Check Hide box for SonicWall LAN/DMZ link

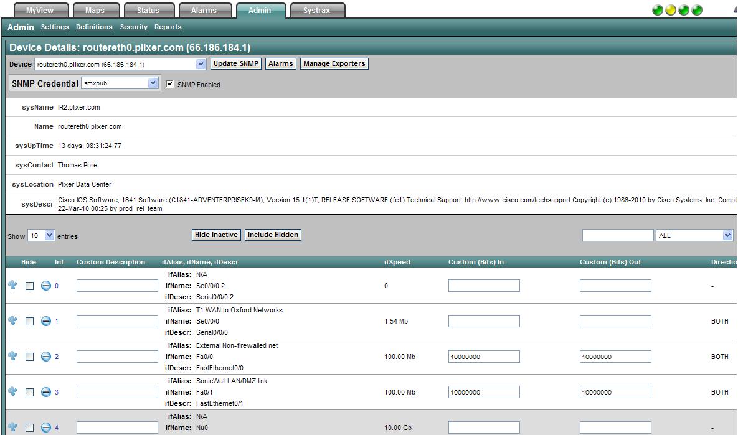(x=29, y=392)
